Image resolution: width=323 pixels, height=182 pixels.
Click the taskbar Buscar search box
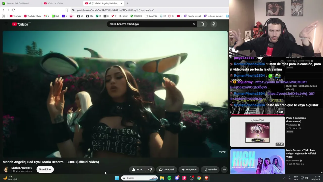[140, 178]
